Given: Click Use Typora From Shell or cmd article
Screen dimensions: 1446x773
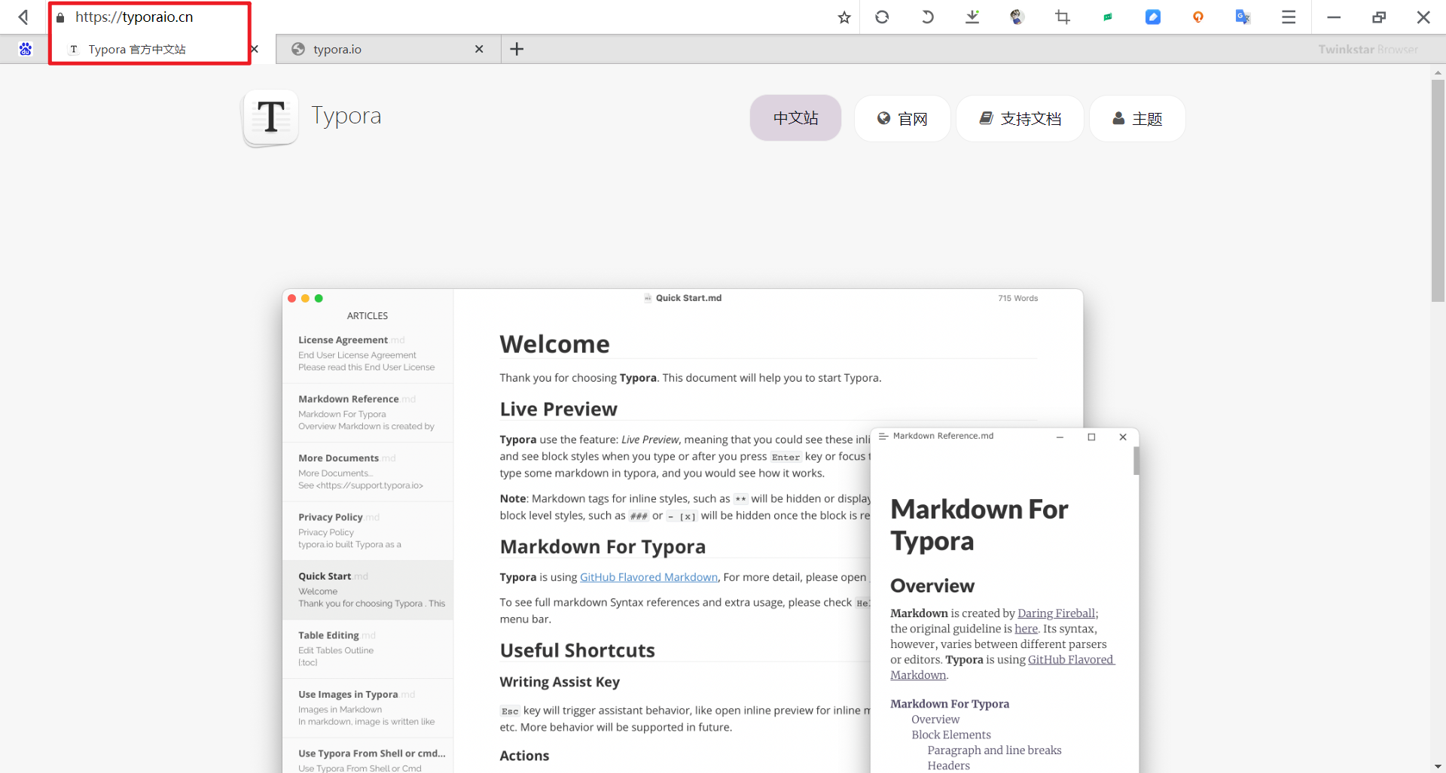Looking at the screenshot, I should 368,757.
